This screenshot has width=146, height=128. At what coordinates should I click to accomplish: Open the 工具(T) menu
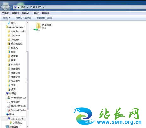pos(35,13)
